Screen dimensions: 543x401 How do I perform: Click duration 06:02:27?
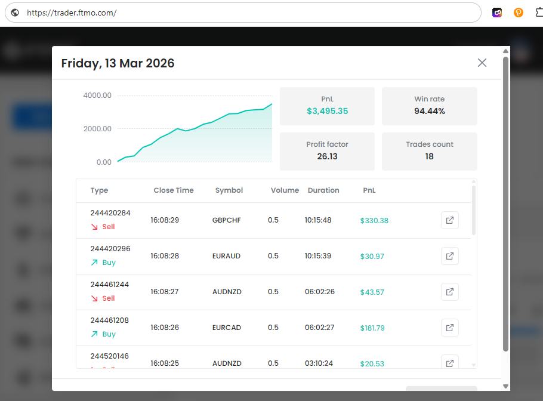click(x=319, y=328)
